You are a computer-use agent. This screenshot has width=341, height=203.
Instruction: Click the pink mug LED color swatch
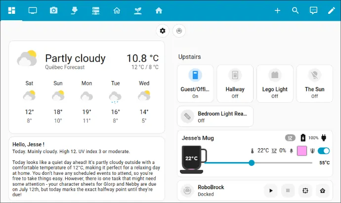[x=302, y=151]
